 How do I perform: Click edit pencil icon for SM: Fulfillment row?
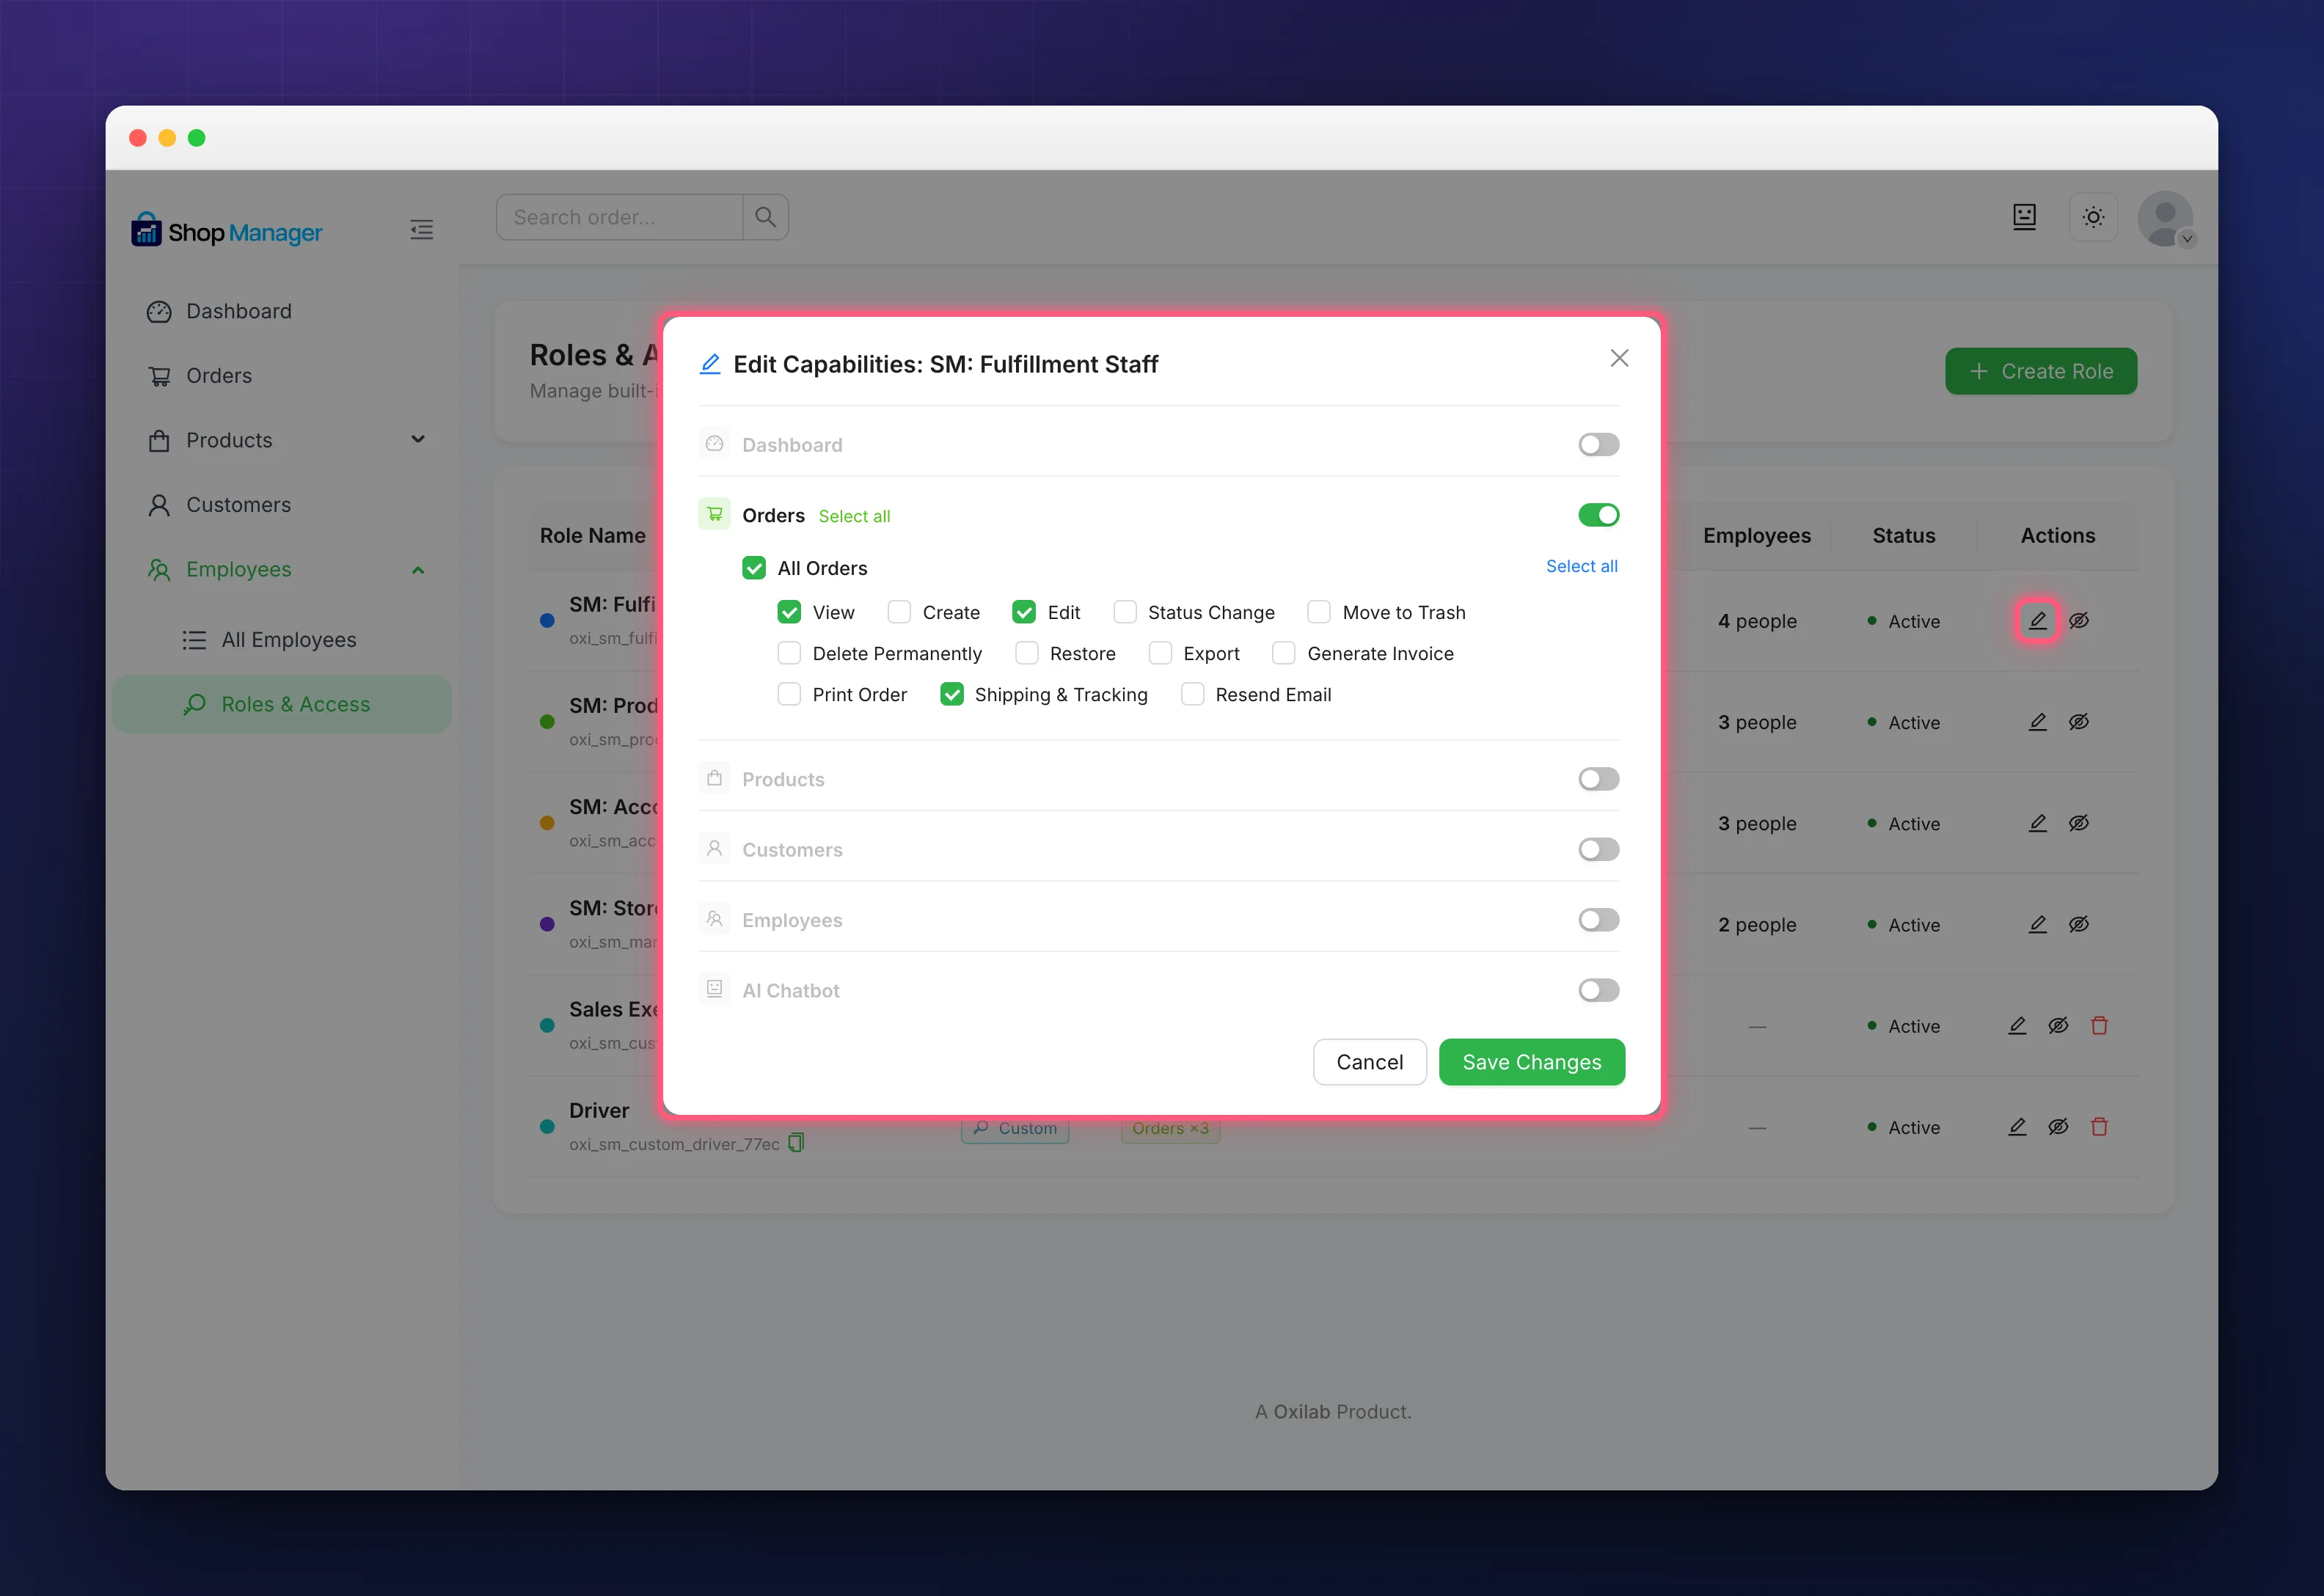2037,621
